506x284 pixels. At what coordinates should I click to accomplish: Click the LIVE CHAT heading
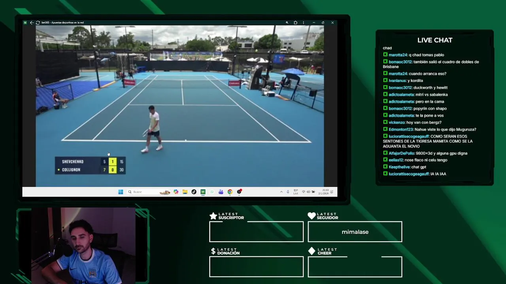point(435,40)
